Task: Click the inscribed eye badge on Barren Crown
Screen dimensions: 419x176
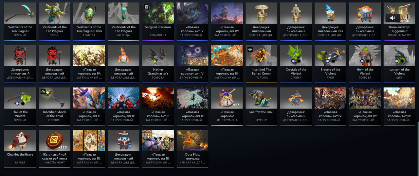Action: tap(250, 49)
